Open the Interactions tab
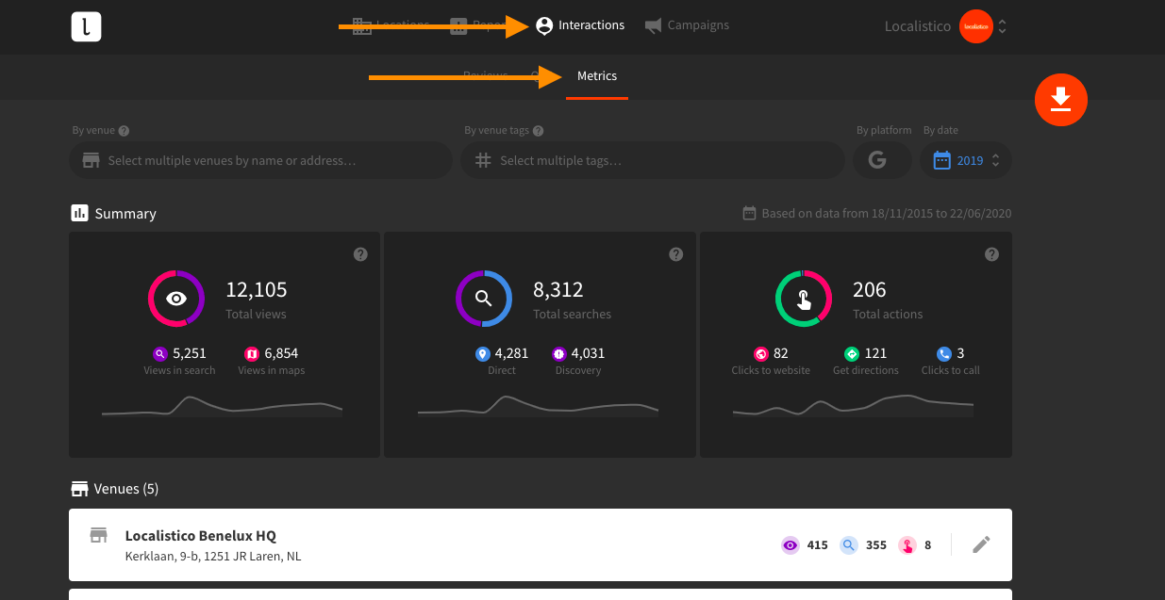Image resolution: width=1165 pixels, height=600 pixels. coord(580,25)
